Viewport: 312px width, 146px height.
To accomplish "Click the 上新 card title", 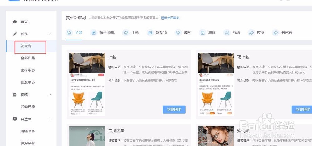I will 112,57.
